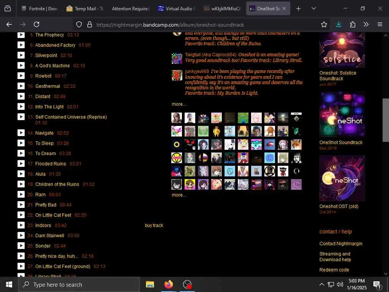Play track 11 Distant
This screenshot has width=389, height=292.
point(21,96)
